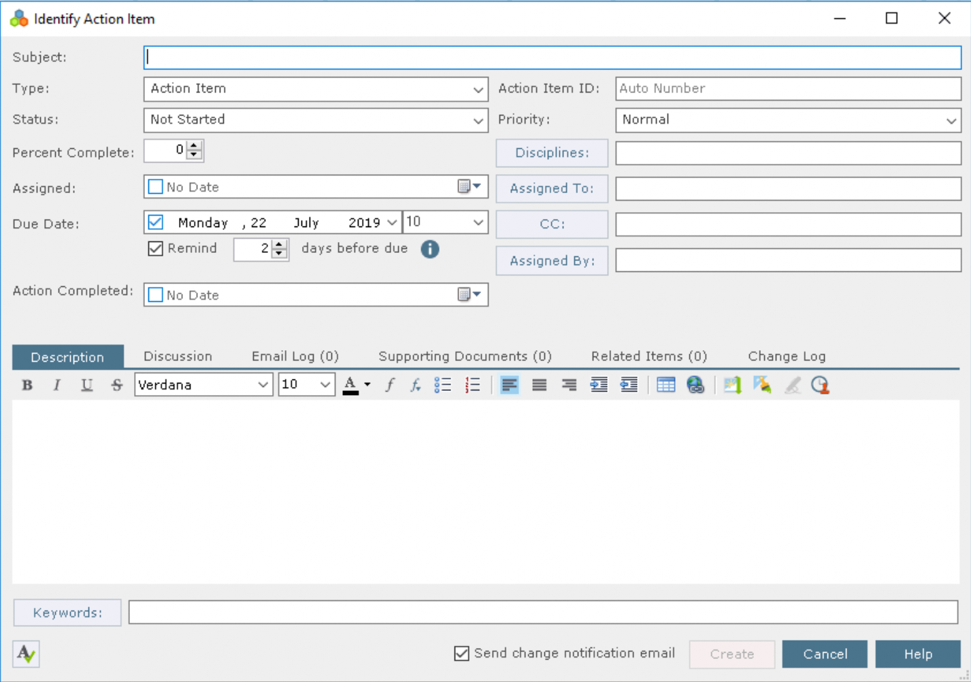The image size is (971, 682).
Task: Open the Status dropdown
Action: 478,120
